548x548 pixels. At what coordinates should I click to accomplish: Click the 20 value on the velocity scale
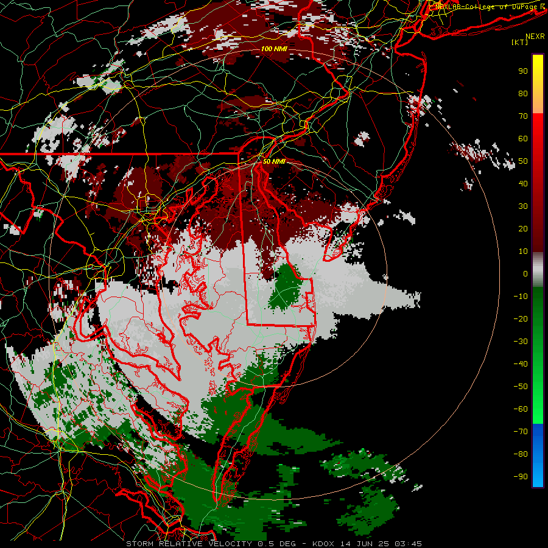pyautogui.click(x=523, y=228)
